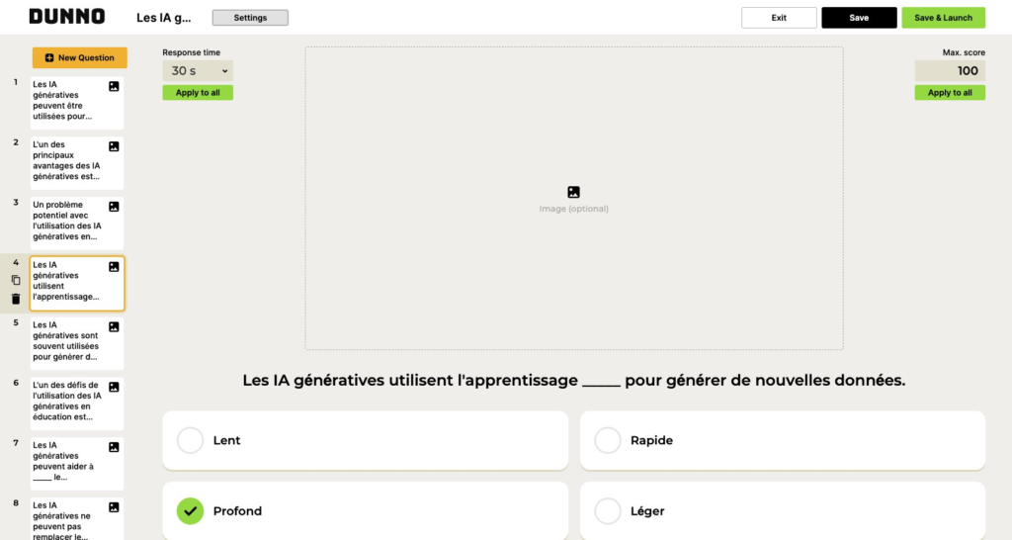Click the image icon on question 7 card
Image resolution: width=1012 pixels, height=540 pixels.
[x=114, y=447]
